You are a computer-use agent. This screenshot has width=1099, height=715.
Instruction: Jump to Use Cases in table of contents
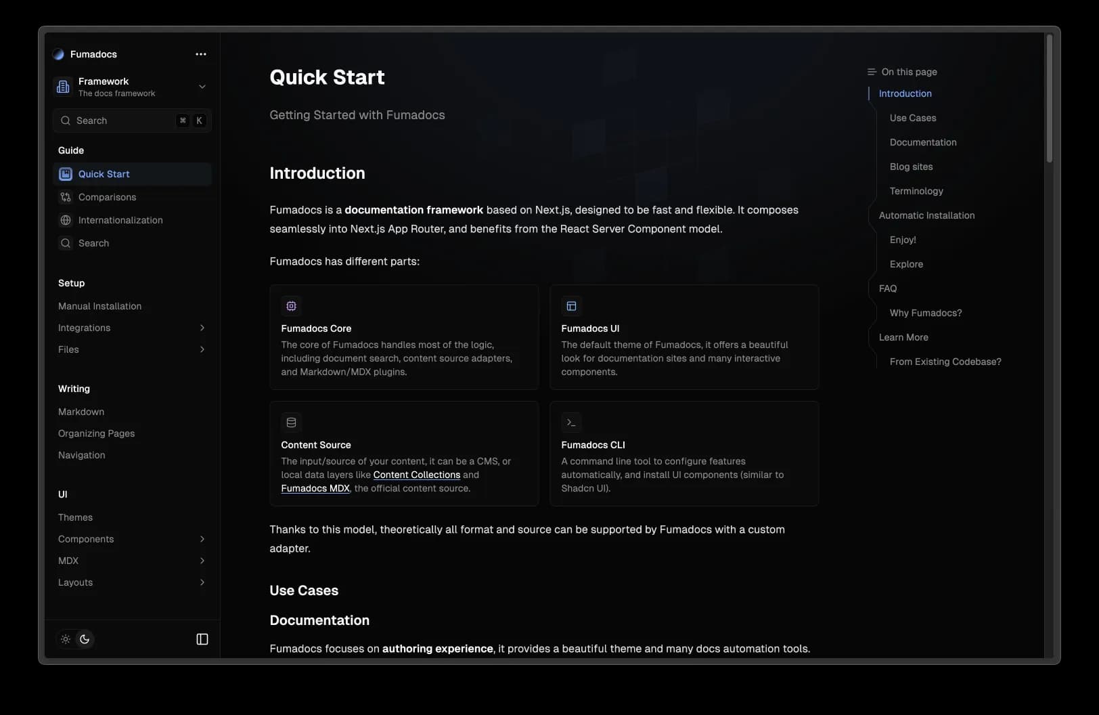coord(913,118)
